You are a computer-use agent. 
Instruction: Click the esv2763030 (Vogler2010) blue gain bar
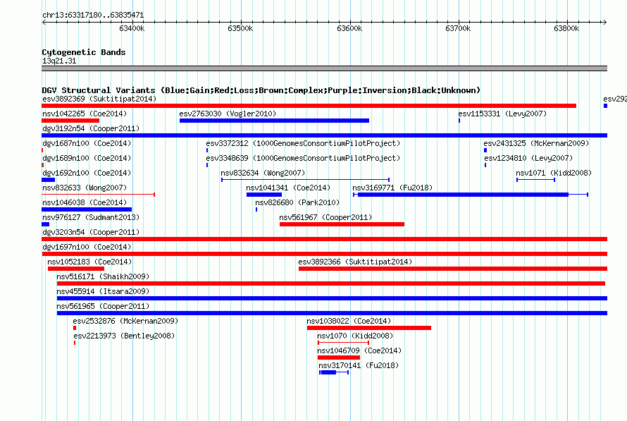[x=274, y=121]
